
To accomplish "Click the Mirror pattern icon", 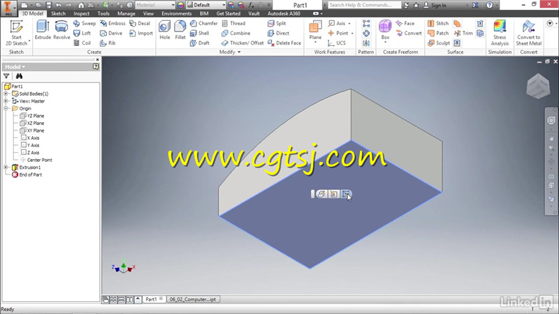I will pyautogui.click(x=366, y=43).
